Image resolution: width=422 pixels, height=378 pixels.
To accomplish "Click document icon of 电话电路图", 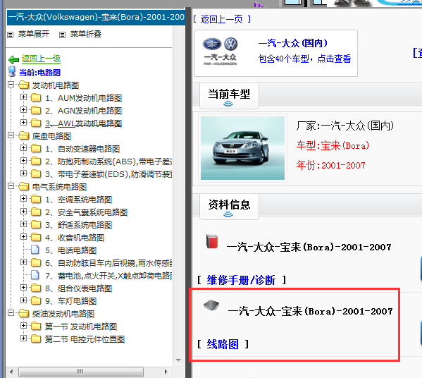I will (x=35, y=250).
